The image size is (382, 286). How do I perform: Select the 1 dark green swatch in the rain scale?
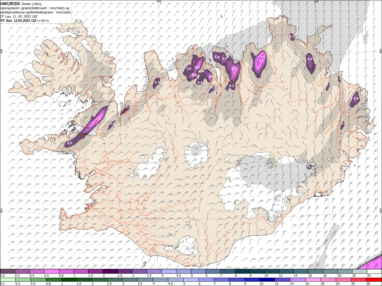click(69, 280)
